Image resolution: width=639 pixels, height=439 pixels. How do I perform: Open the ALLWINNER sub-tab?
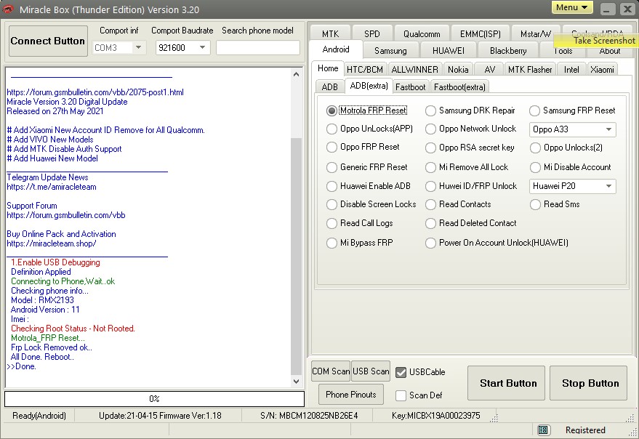click(414, 69)
